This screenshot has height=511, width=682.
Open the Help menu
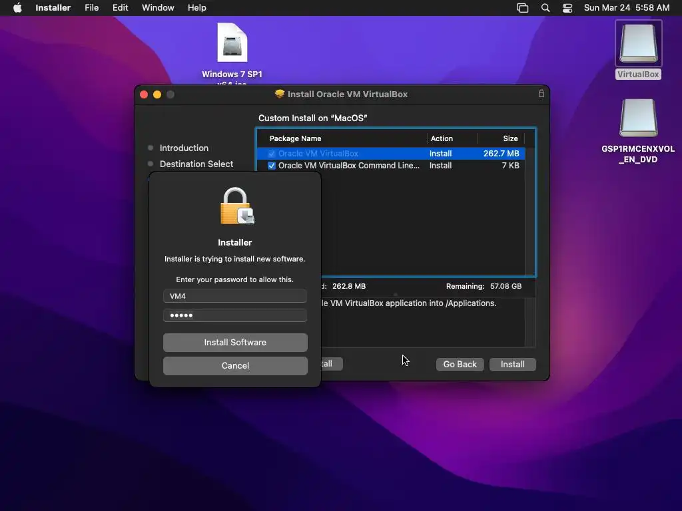pyautogui.click(x=196, y=7)
